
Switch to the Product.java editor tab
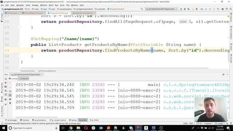(11, 13)
